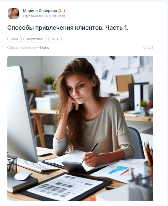The height and width of the screenshot is (206, 168).
Task: Click the 328 views counter
Action: tap(150, 48)
